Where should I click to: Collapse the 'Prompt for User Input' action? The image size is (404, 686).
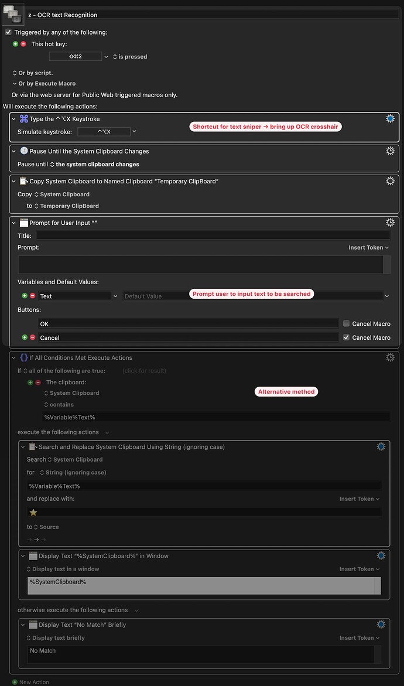(x=13, y=223)
